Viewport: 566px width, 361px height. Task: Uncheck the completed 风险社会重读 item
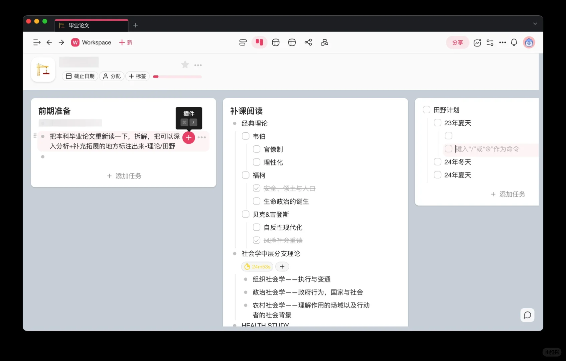[x=256, y=240]
